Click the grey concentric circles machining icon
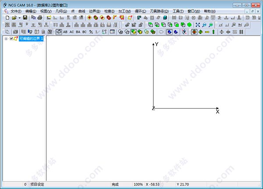This screenshot has width=263, height=189. (193, 18)
